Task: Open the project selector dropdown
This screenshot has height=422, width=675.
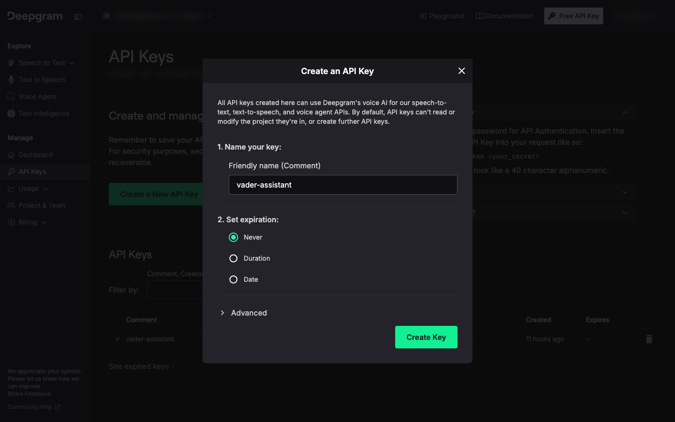Action: (157, 16)
